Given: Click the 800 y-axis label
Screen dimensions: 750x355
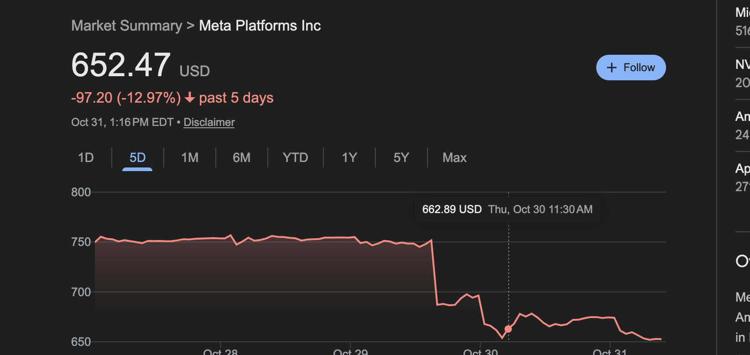Looking at the screenshot, I should 81,192.
